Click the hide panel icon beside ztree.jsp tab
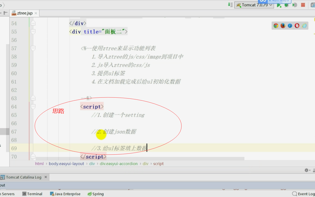Viewport: 315px width, 197px height. click(6, 13)
